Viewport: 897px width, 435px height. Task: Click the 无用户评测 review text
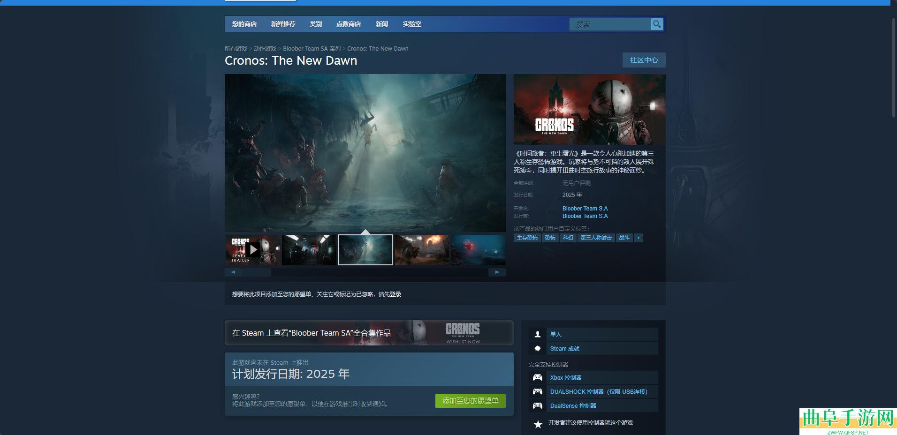tap(577, 183)
